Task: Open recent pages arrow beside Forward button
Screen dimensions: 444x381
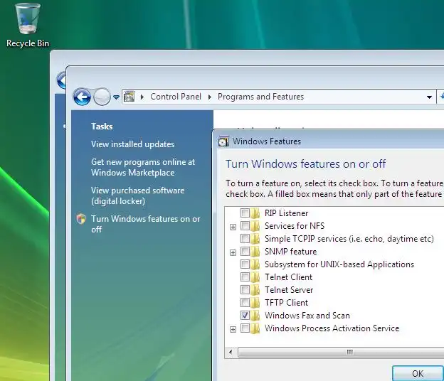Action: [x=116, y=97]
